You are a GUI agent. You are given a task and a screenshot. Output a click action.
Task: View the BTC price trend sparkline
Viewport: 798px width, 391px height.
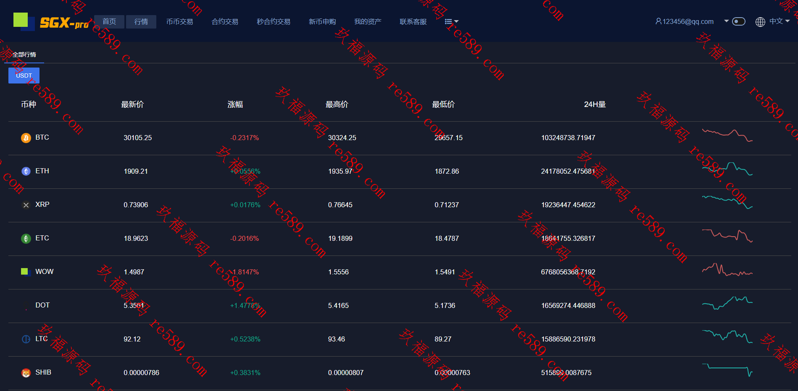click(x=727, y=135)
